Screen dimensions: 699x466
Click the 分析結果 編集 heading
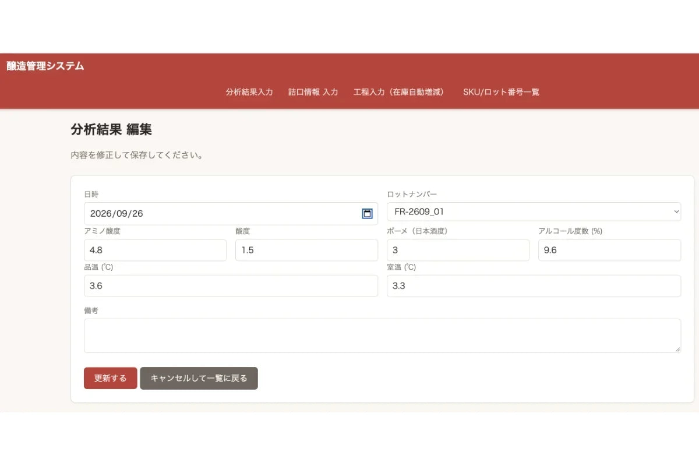[111, 129]
